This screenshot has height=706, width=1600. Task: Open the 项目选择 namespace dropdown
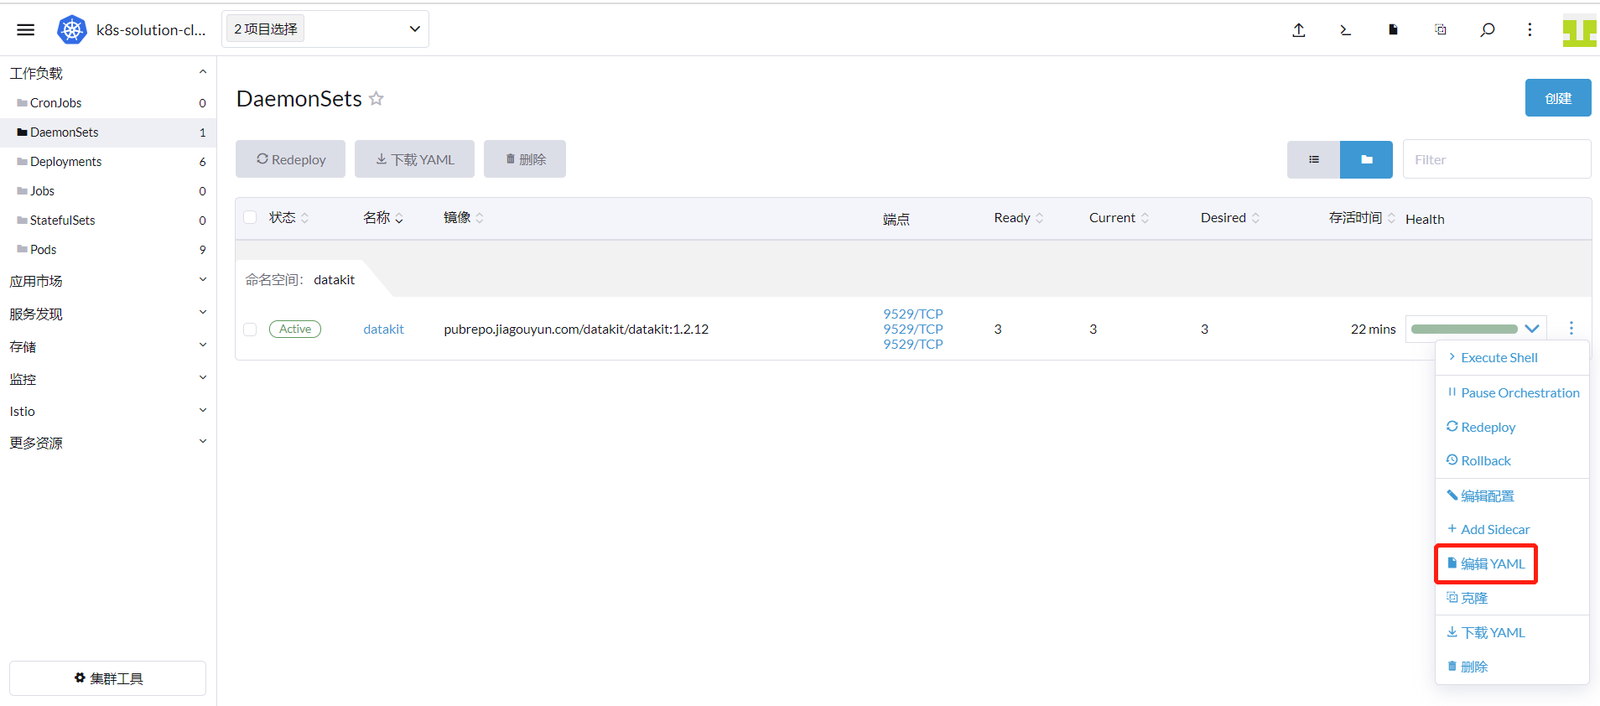[x=325, y=29]
